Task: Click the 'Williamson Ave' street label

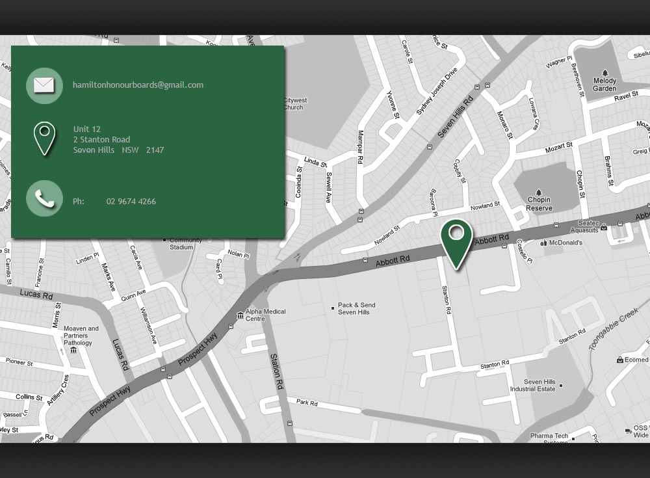Action: [x=148, y=326]
